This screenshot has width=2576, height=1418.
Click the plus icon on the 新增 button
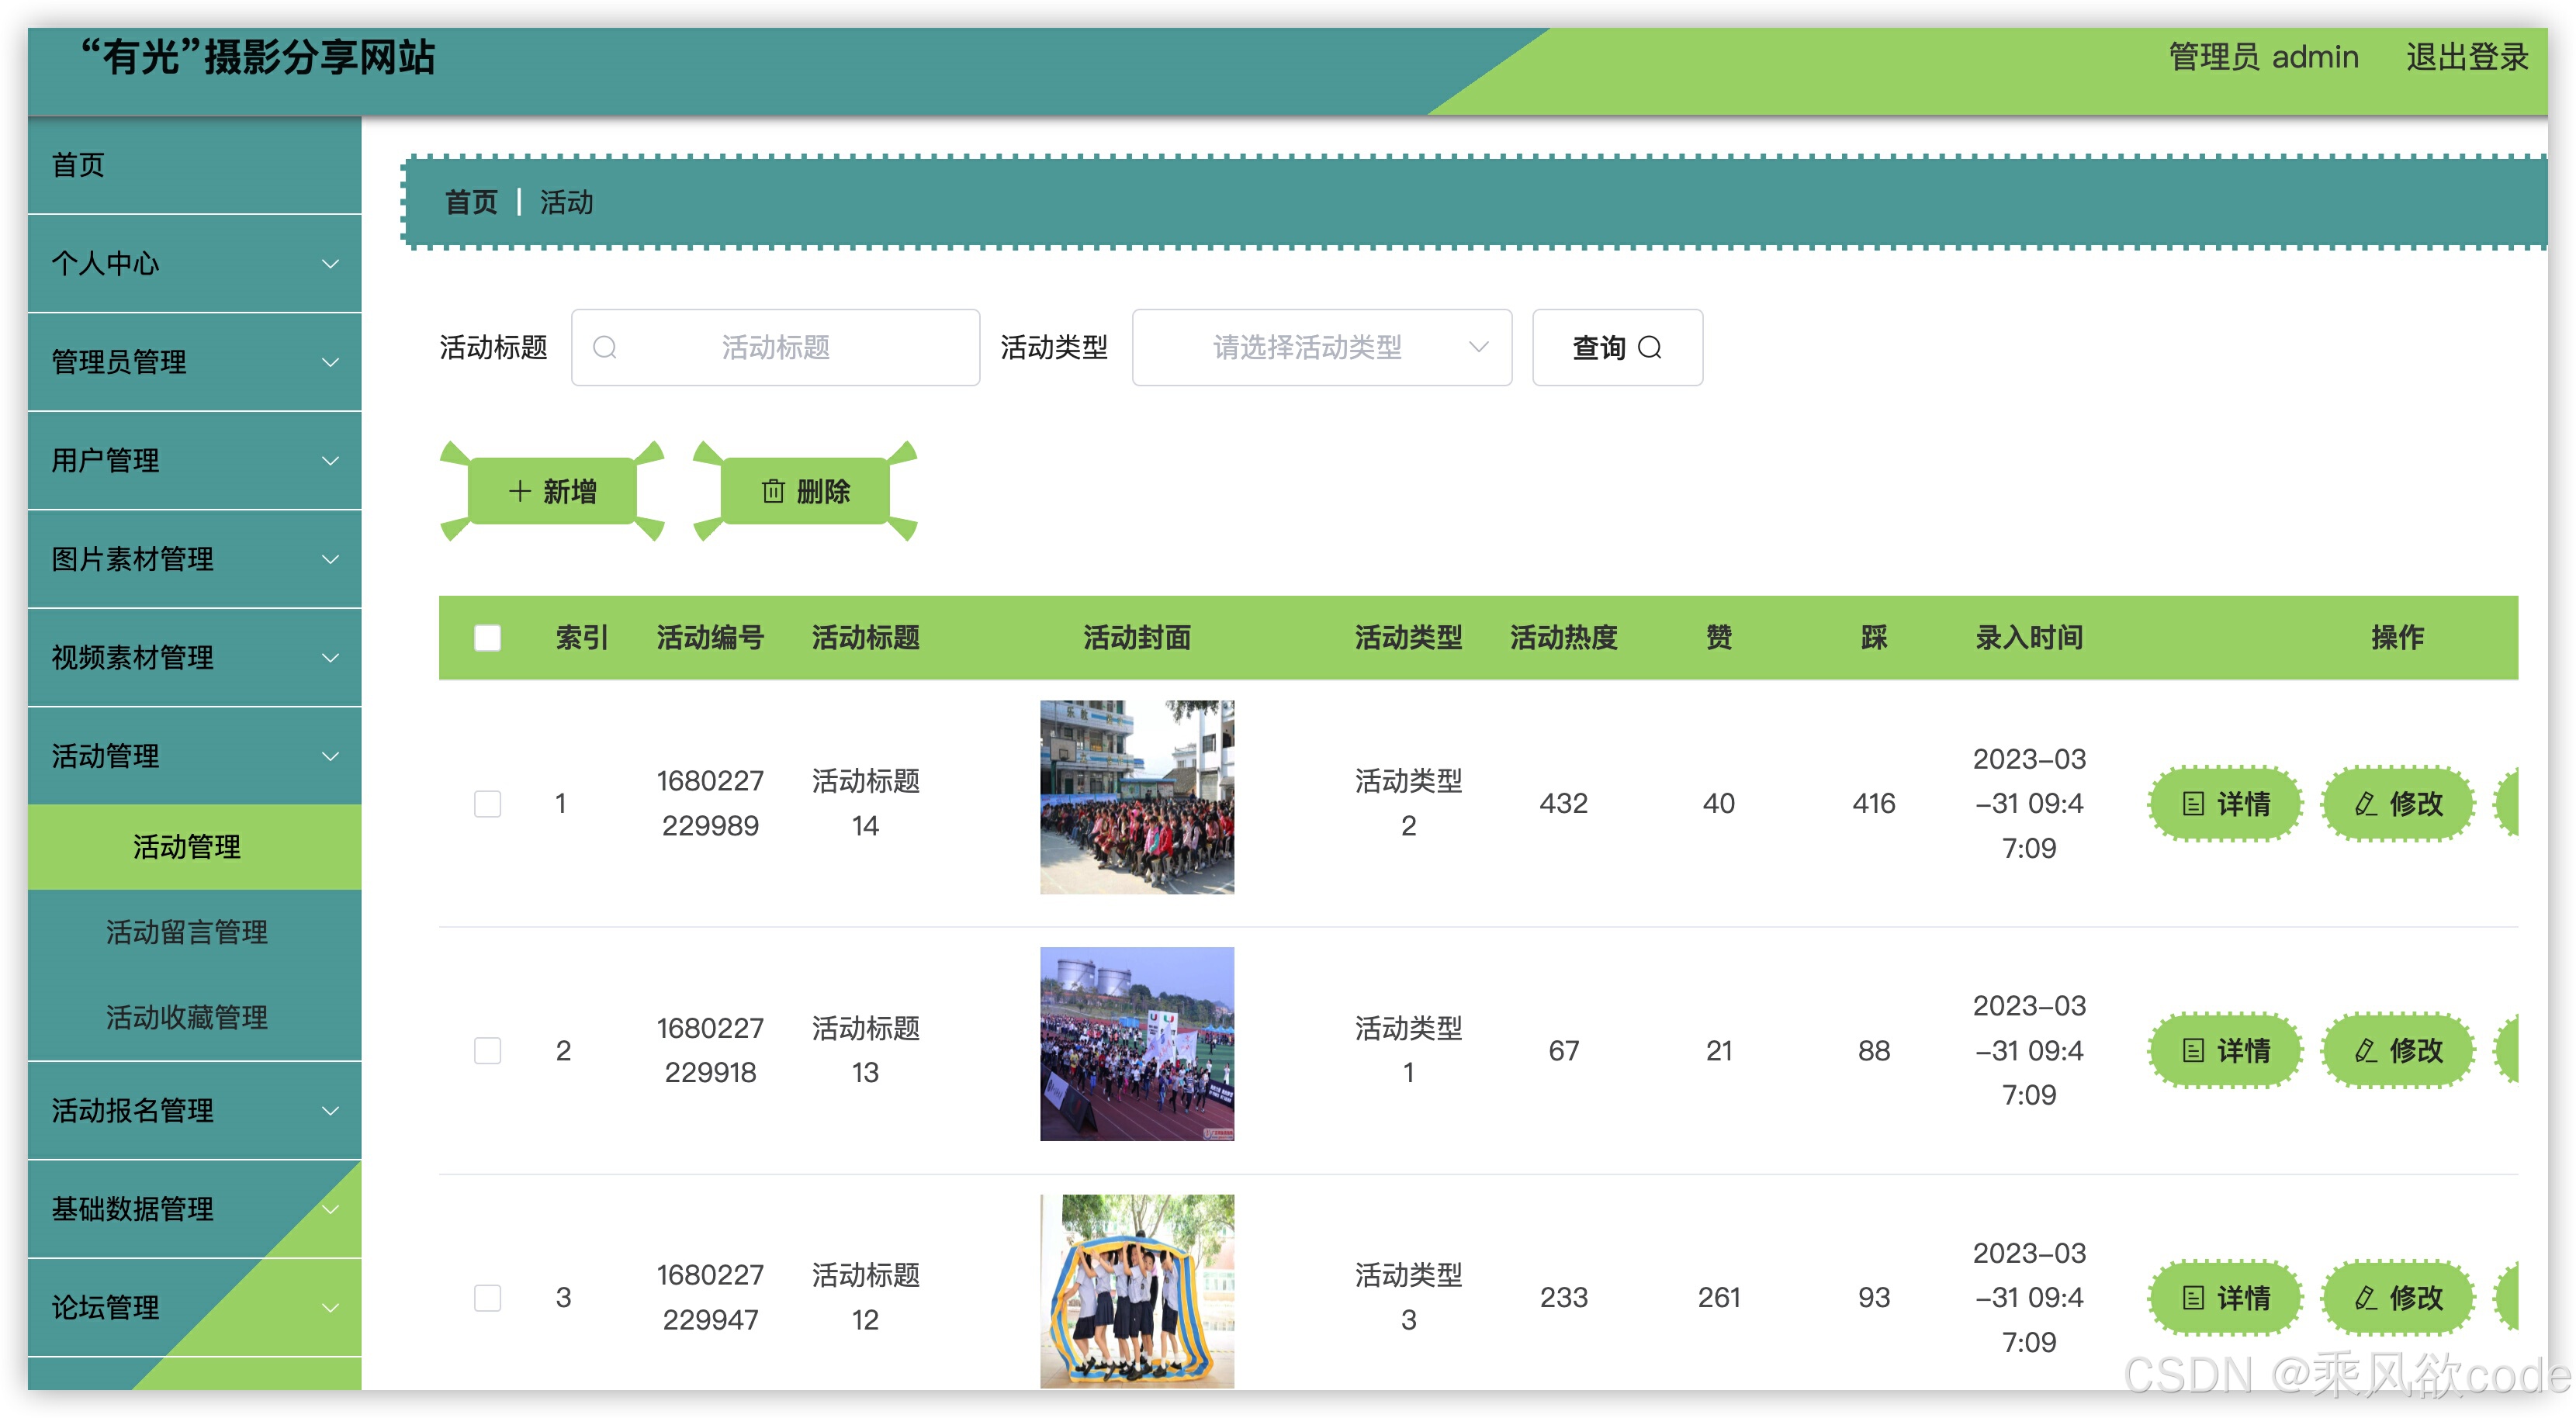tap(519, 491)
